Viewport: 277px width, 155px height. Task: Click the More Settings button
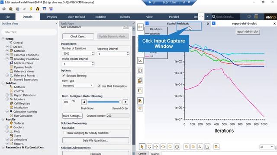[72, 116]
